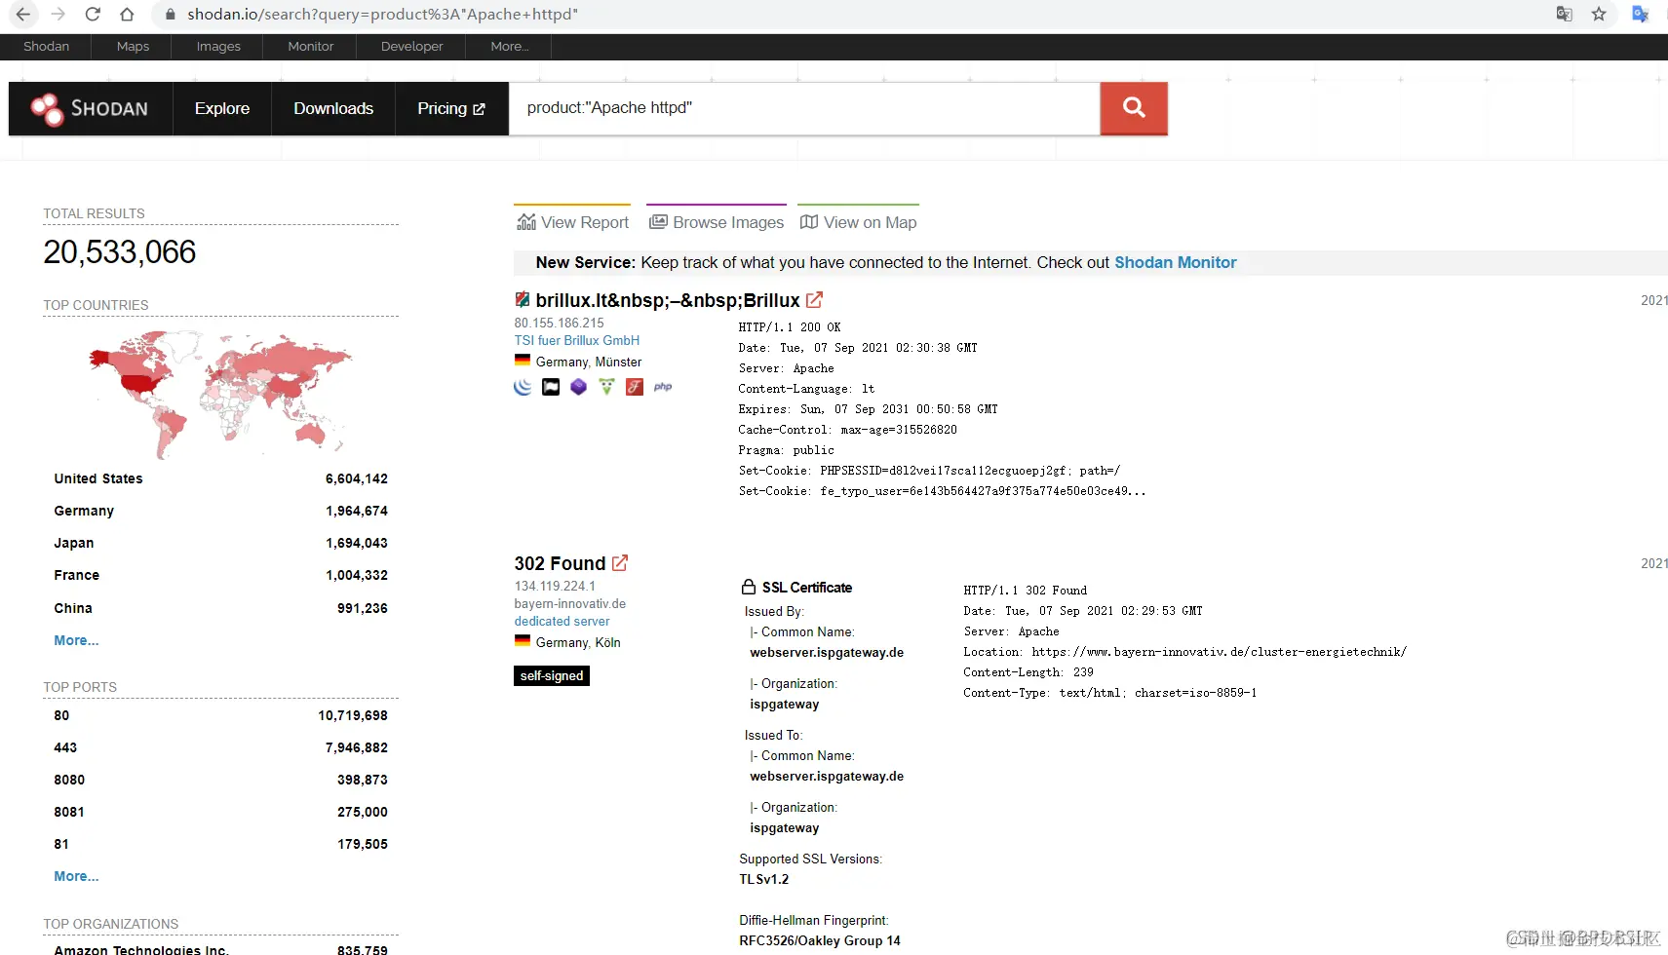Open the TSI fuer Brillux GmbH link
This screenshot has height=955, width=1668.
click(x=577, y=340)
